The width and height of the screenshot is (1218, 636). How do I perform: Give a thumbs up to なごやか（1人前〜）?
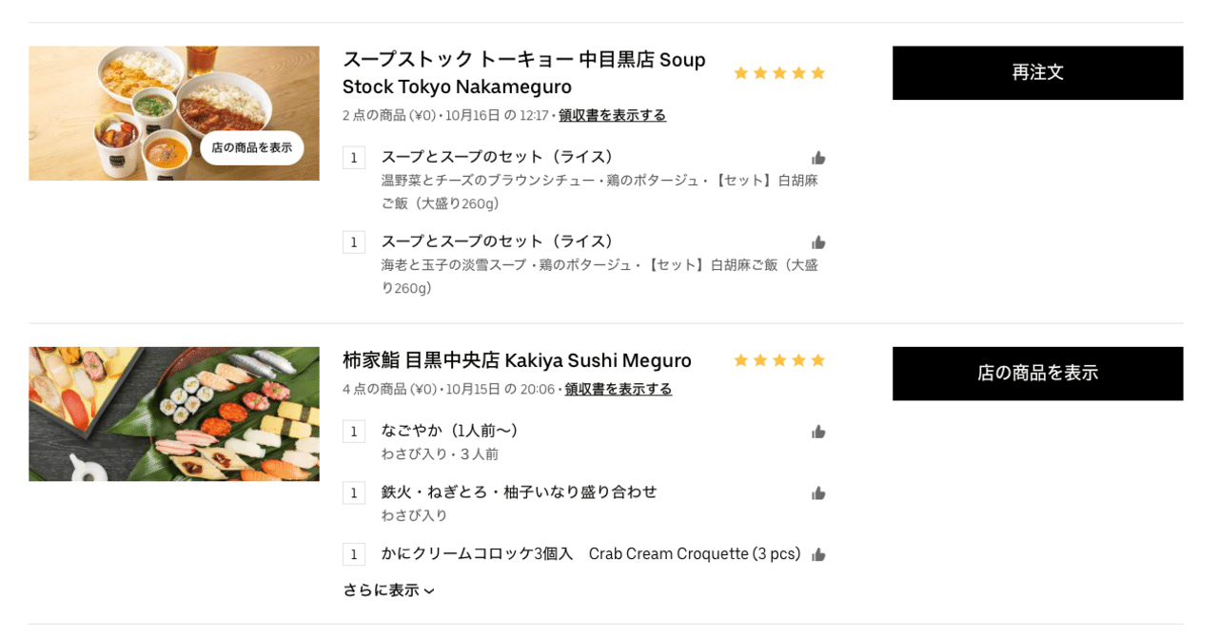coord(818,431)
